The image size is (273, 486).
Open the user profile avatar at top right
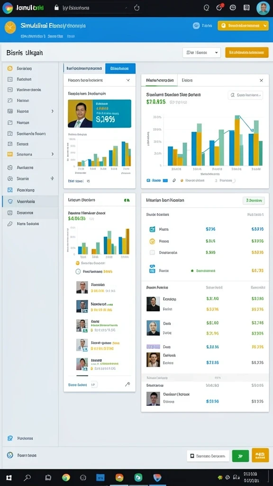263,8
